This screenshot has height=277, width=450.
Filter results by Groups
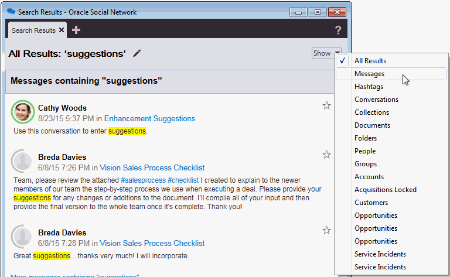pyautogui.click(x=391, y=164)
